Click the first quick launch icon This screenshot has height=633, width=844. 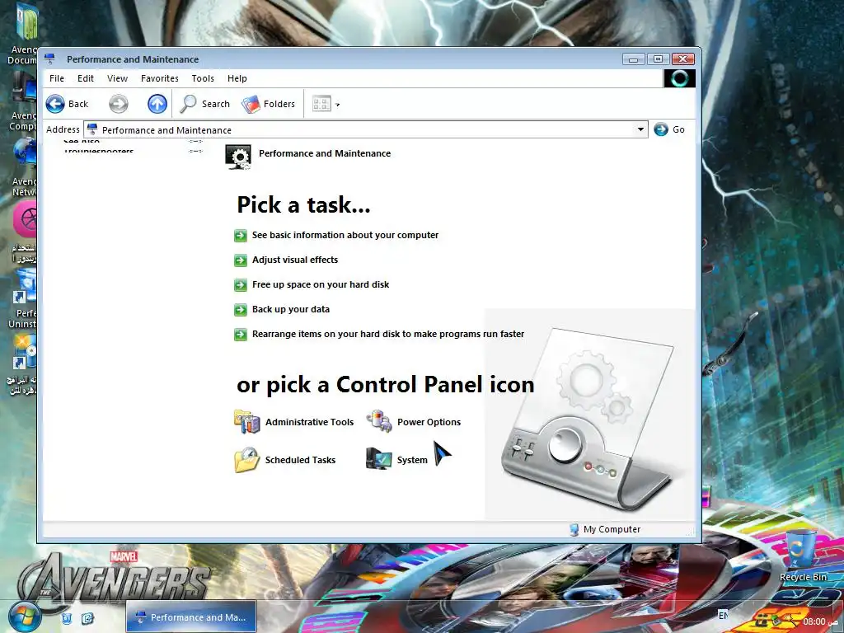(67, 618)
